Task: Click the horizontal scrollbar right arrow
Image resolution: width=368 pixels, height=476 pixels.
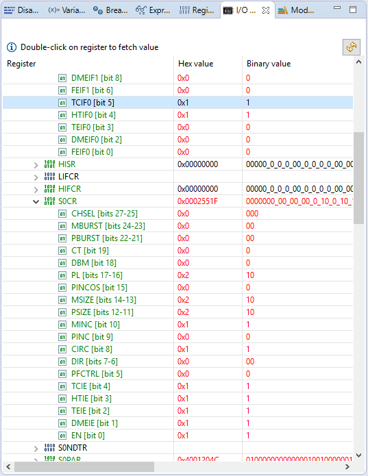Action: (x=347, y=466)
